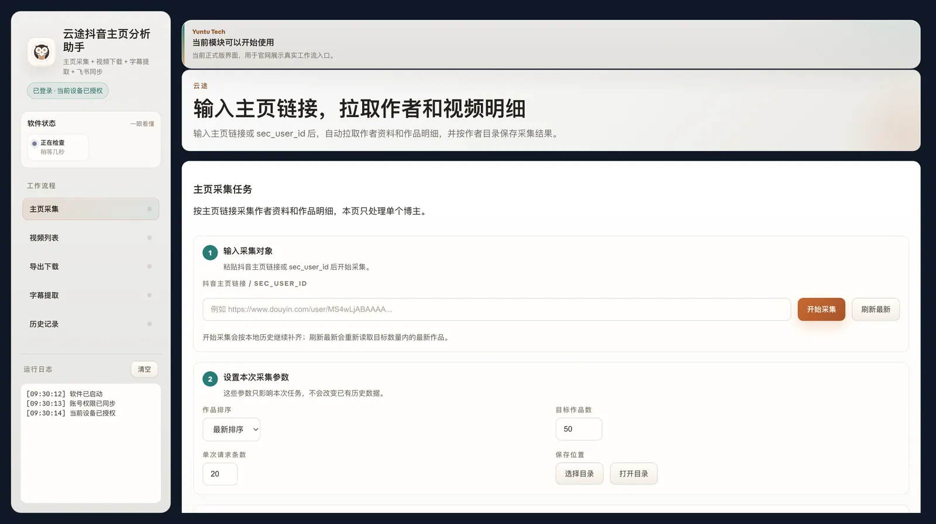Clear the run log with 清空

pyautogui.click(x=144, y=369)
